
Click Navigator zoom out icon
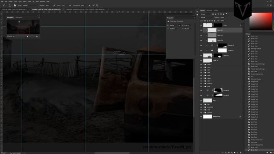coord(14,36)
